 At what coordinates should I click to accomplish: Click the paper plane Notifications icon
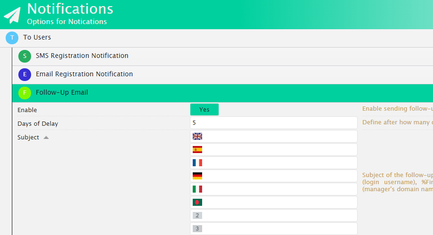pyautogui.click(x=13, y=15)
